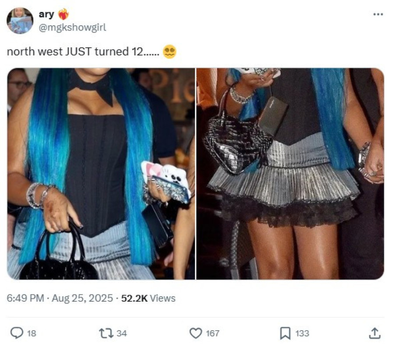
Task: Click the 167 likes count
Action: [x=213, y=334]
